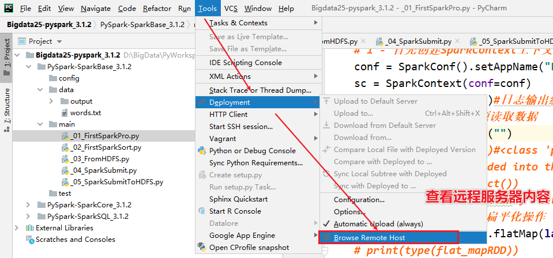Open HTTP Client submenu
Viewport: 553px width, 258px height.
(258, 114)
